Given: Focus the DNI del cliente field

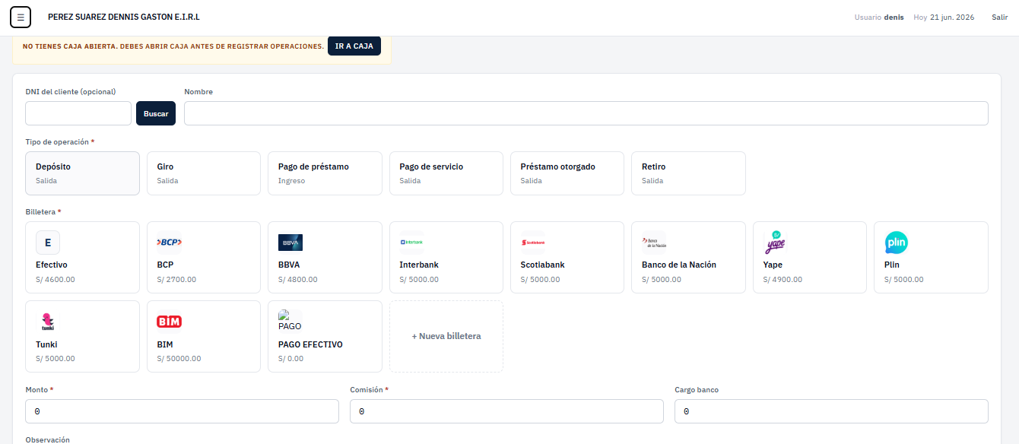Looking at the screenshot, I should 78,113.
